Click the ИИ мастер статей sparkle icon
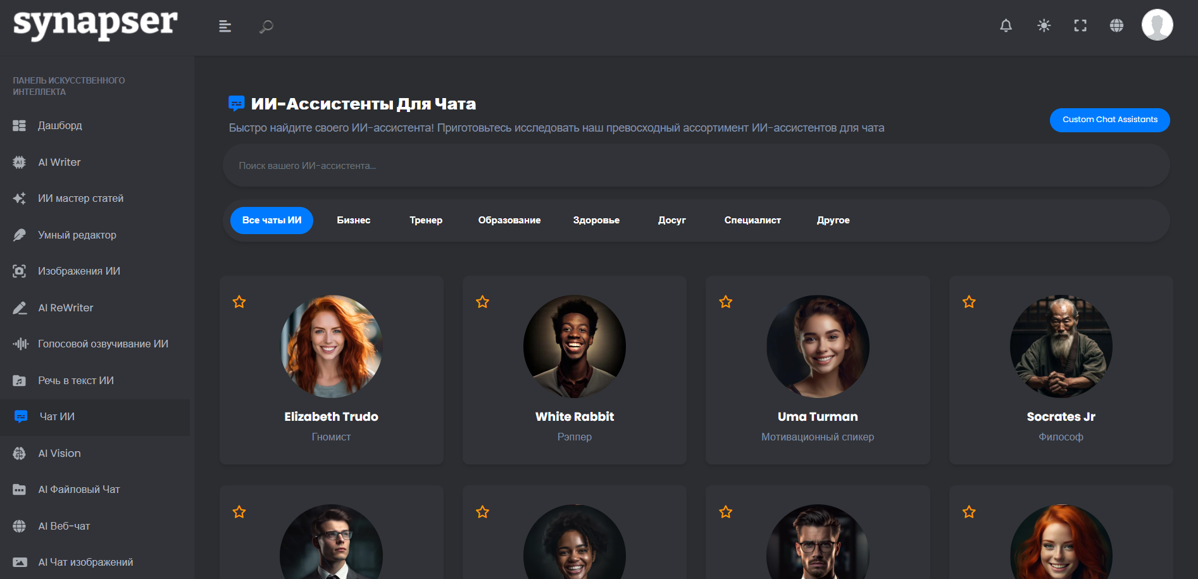Viewport: 1198px width, 579px height. coord(20,199)
